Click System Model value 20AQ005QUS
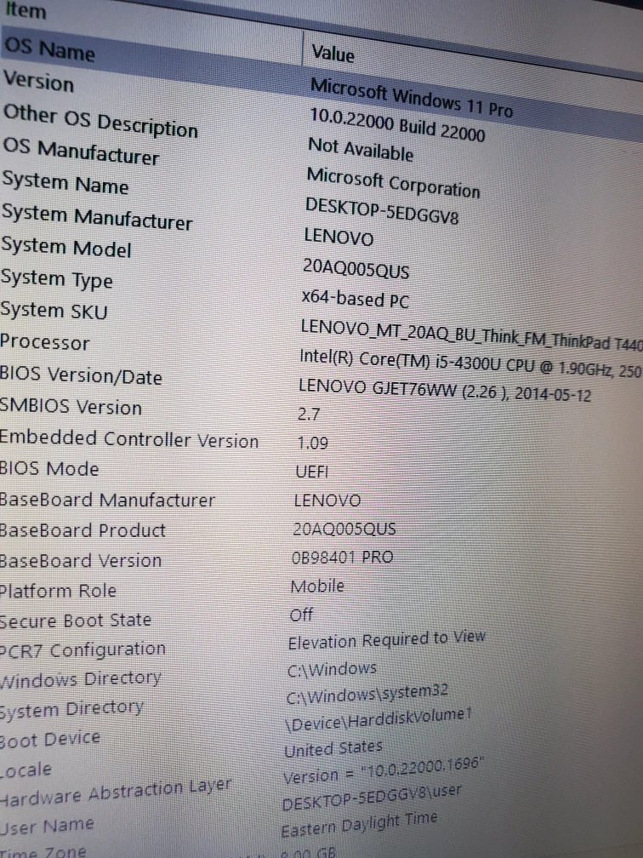 356,268
